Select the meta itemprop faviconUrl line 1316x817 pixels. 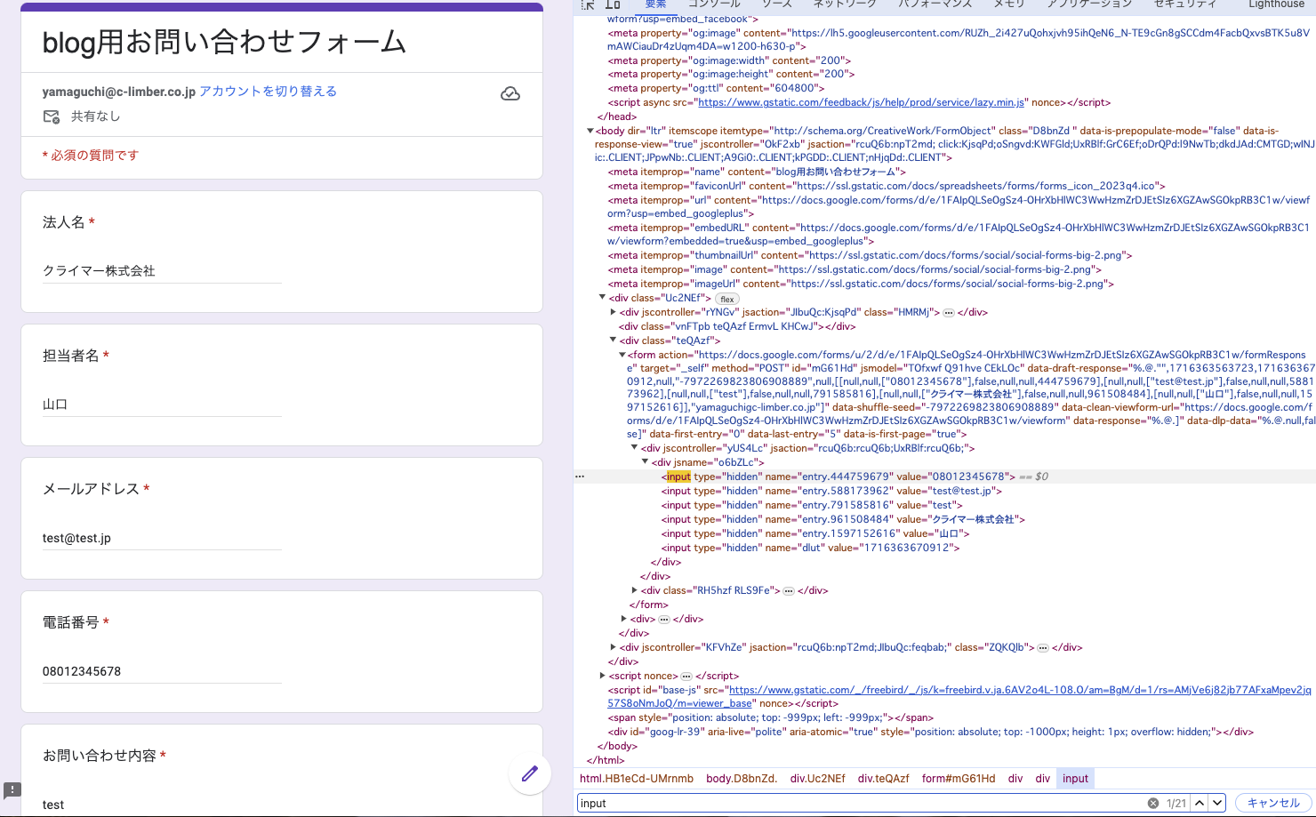(x=887, y=186)
